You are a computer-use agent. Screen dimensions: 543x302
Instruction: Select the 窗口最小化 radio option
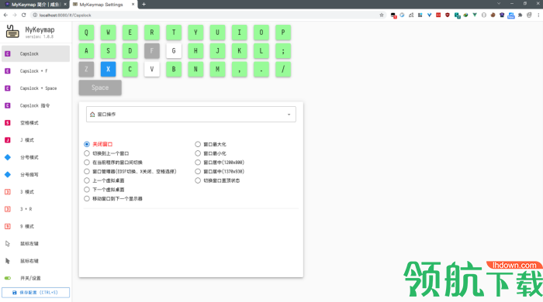coord(198,153)
